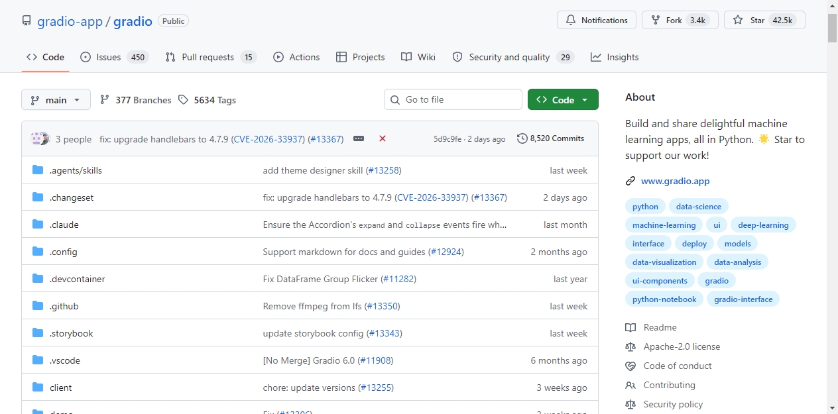Select the deploy topic tag
The image size is (838, 414).
[694, 244]
